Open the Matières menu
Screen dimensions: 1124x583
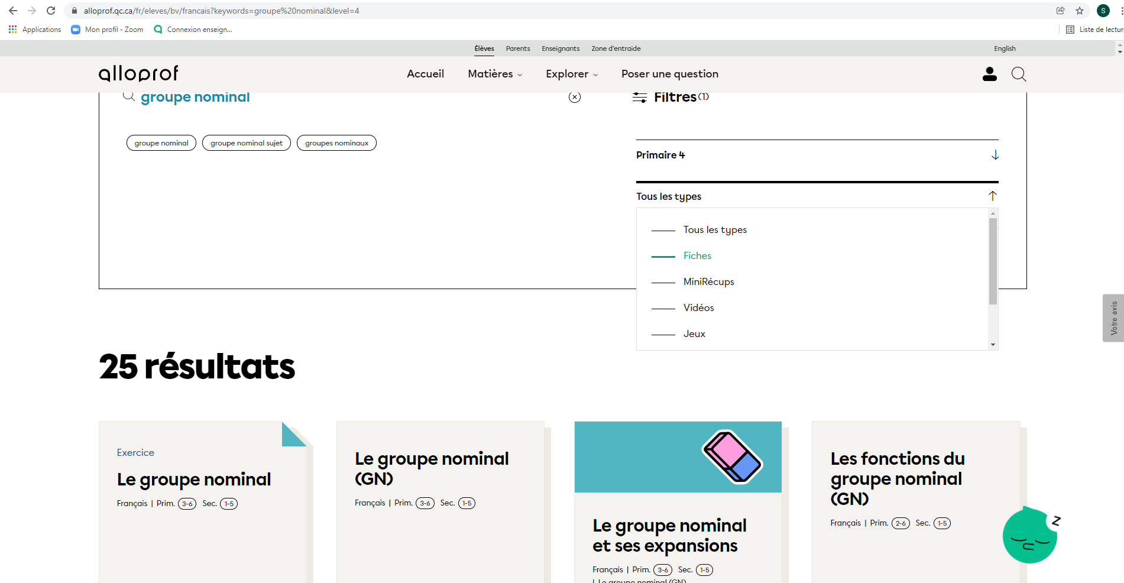point(494,74)
